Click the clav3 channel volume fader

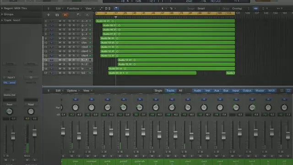click(207, 136)
